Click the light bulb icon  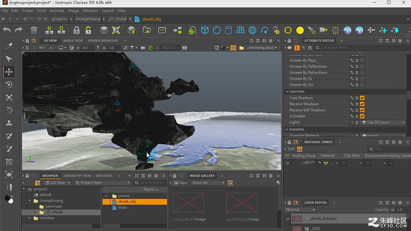tap(276, 30)
